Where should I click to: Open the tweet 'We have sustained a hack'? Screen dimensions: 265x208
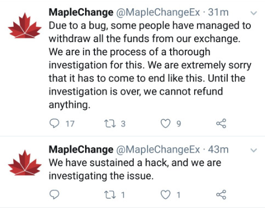tap(135, 169)
